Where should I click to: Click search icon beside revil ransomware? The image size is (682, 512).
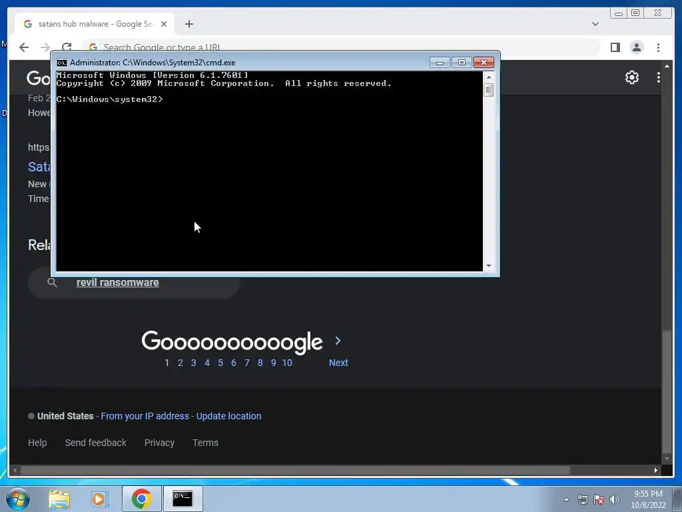[x=52, y=283]
